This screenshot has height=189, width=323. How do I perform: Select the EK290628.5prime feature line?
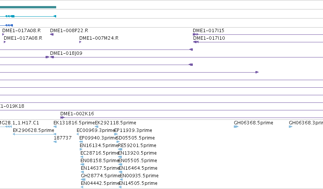coord(35,134)
